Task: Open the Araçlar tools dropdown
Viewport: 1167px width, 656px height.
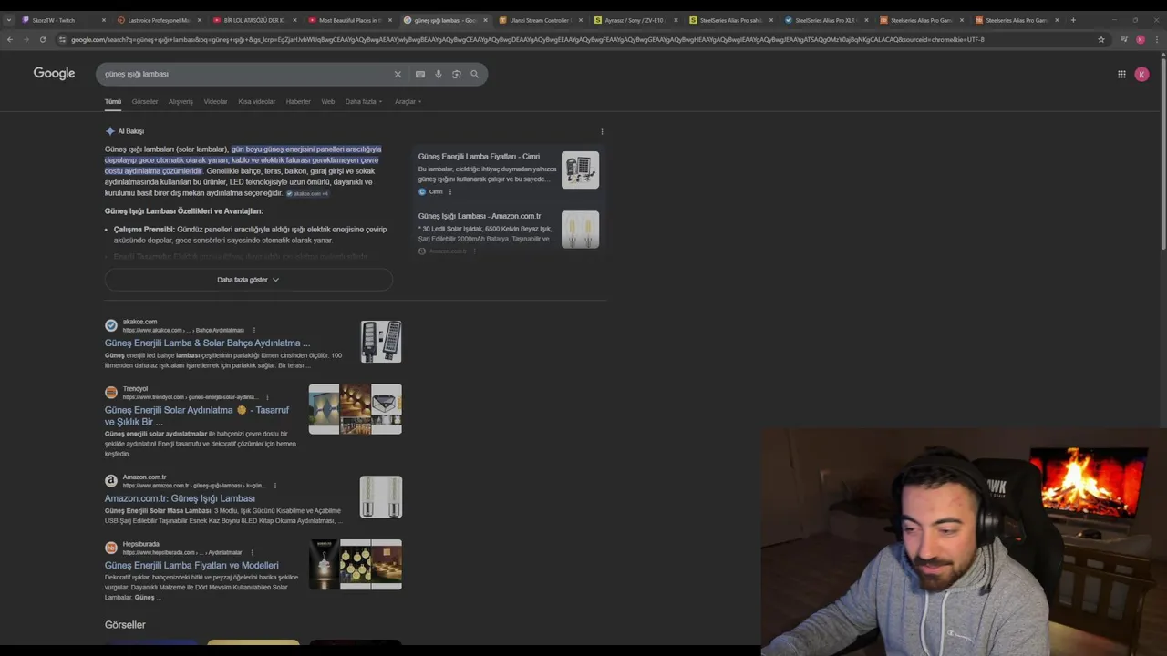Action: point(408,101)
